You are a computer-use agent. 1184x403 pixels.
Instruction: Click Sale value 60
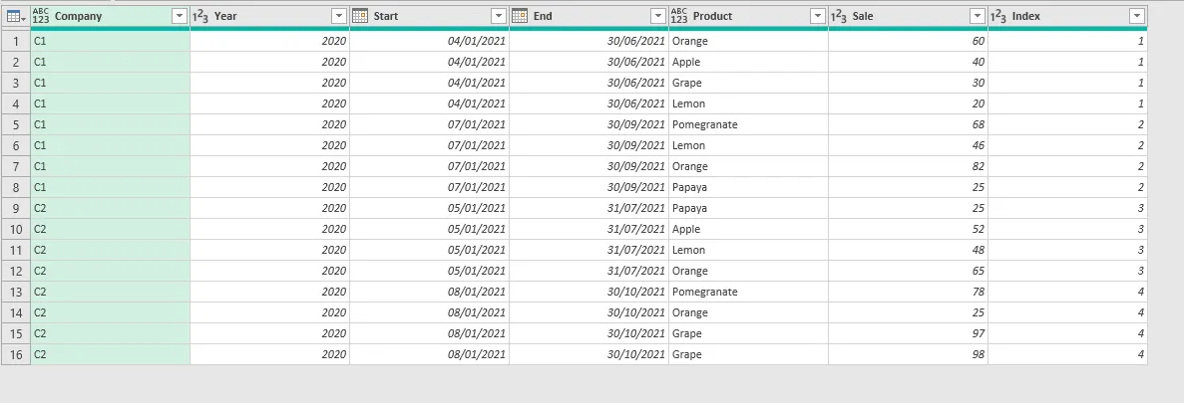[908, 42]
